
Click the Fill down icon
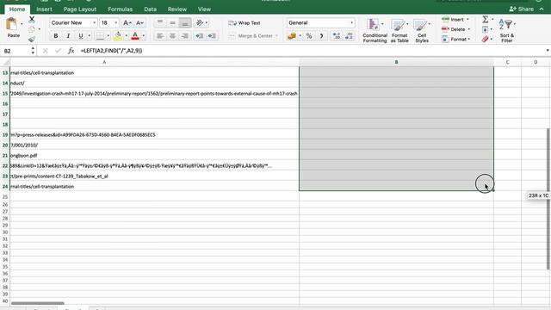coord(486,29)
